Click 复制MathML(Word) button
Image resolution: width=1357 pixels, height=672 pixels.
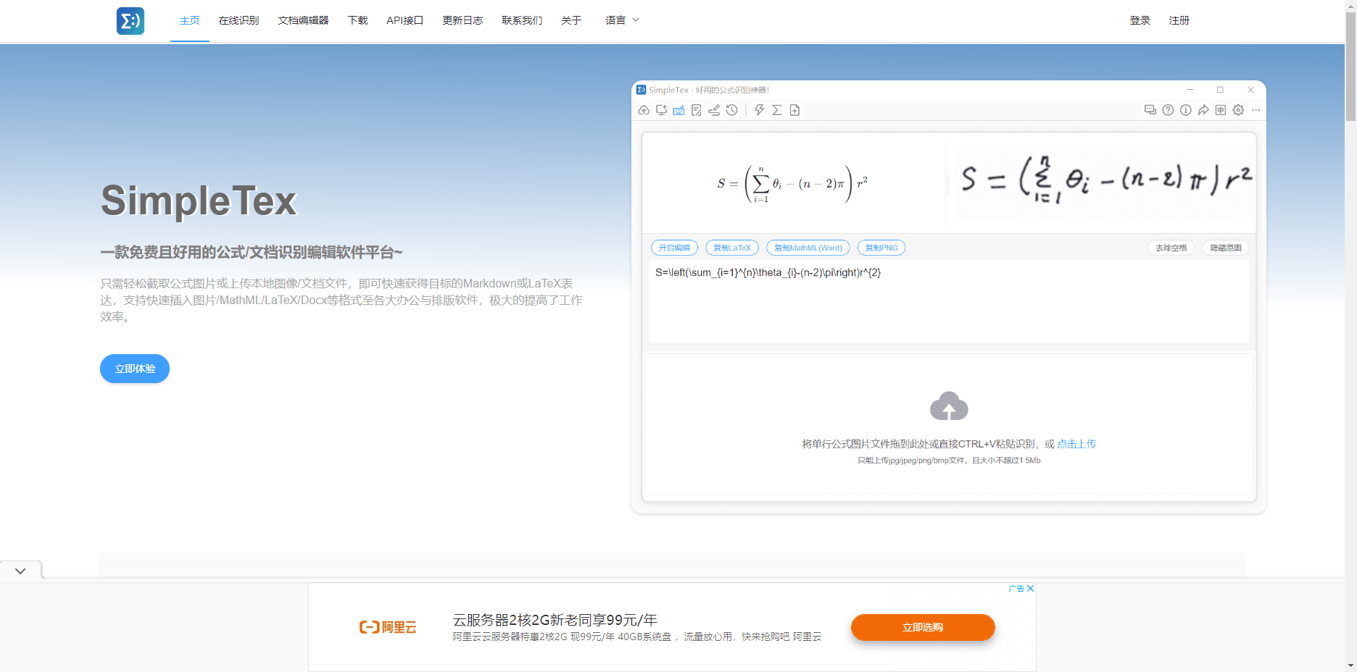(x=808, y=248)
